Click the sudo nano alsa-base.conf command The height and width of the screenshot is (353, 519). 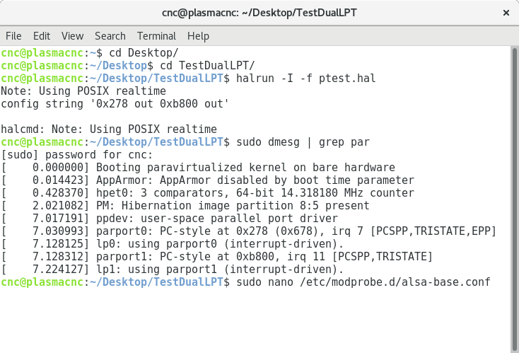[x=363, y=282]
